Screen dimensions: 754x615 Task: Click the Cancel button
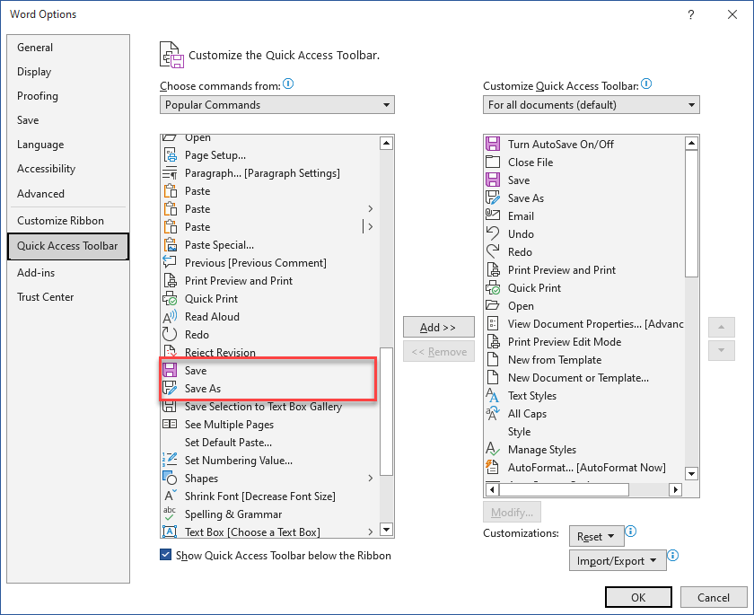pyautogui.click(x=714, y=597)
